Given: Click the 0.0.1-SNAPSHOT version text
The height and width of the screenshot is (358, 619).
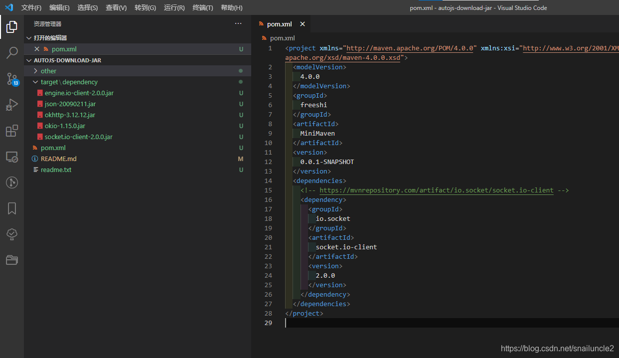Looking at the screenshot, I should pos(327,162).
